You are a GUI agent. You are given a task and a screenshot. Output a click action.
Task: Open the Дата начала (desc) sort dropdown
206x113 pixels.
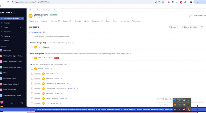click(x=189, y=27)
